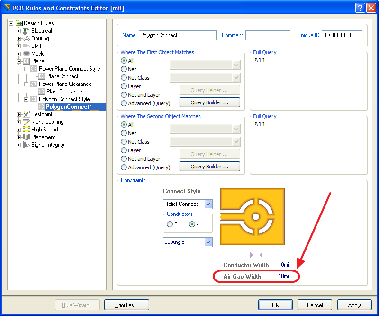Click the Placement rules category icon

[27, 137]
